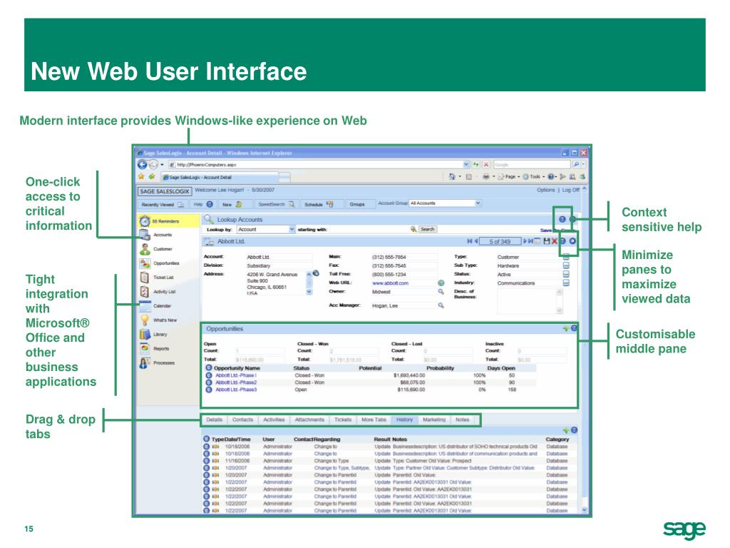Click the Favorites star icon in browser

[141, 177]
